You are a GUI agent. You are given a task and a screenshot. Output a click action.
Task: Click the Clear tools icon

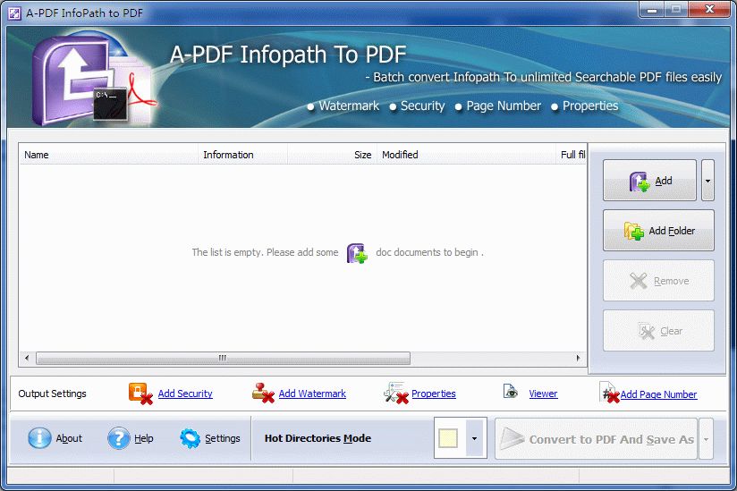point(647,331)
